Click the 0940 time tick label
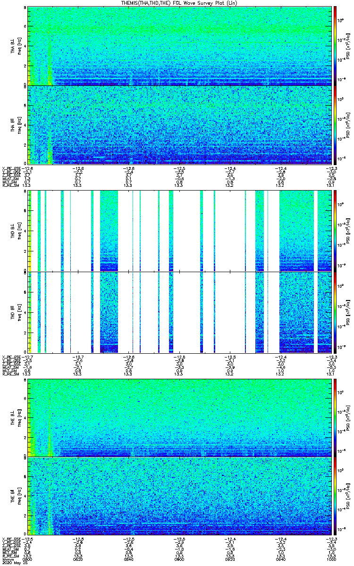This screenshot has width=354, height=566. point(280,559)
